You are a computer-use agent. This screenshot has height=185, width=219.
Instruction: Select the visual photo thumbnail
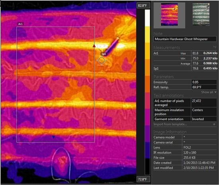201,14
